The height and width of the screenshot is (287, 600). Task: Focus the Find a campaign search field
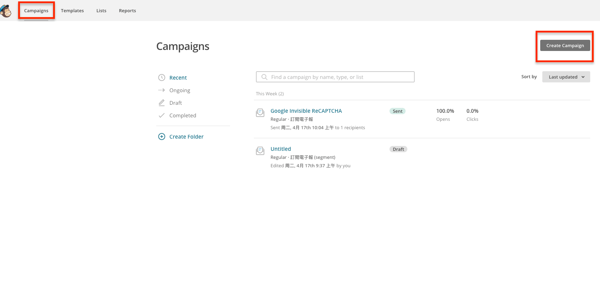point(339,77)
